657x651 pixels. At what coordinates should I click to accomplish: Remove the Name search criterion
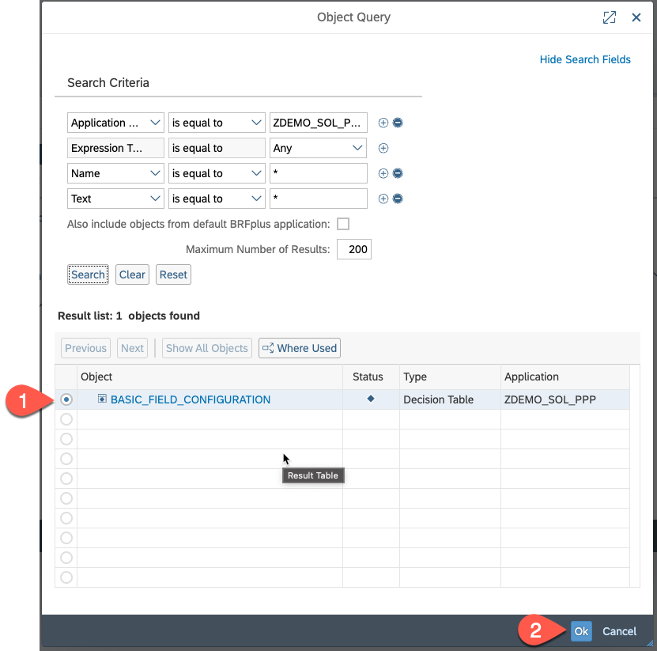pos(398,173)
